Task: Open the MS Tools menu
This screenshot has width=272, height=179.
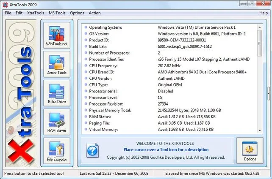Action: click(57, 13)
